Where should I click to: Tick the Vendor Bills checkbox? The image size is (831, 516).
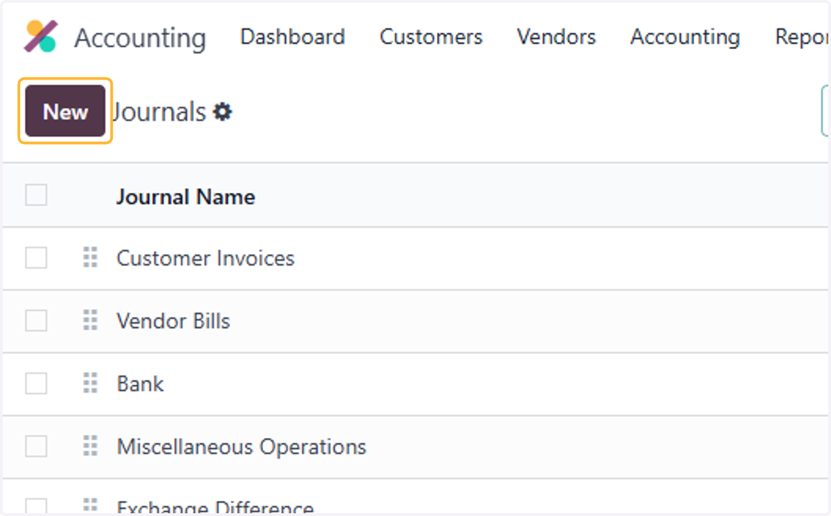click(36, 321)
